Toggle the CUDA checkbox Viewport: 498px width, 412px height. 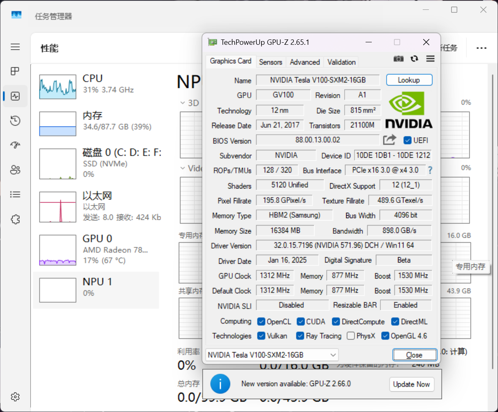(x=301, y=321)
